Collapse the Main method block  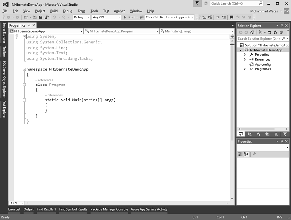[x=24, y=100]
